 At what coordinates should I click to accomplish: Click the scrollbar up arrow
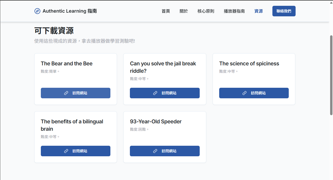click(331, 2)
